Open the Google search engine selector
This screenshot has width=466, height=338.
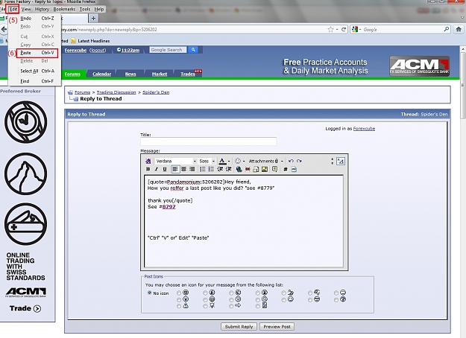[356, 29]
